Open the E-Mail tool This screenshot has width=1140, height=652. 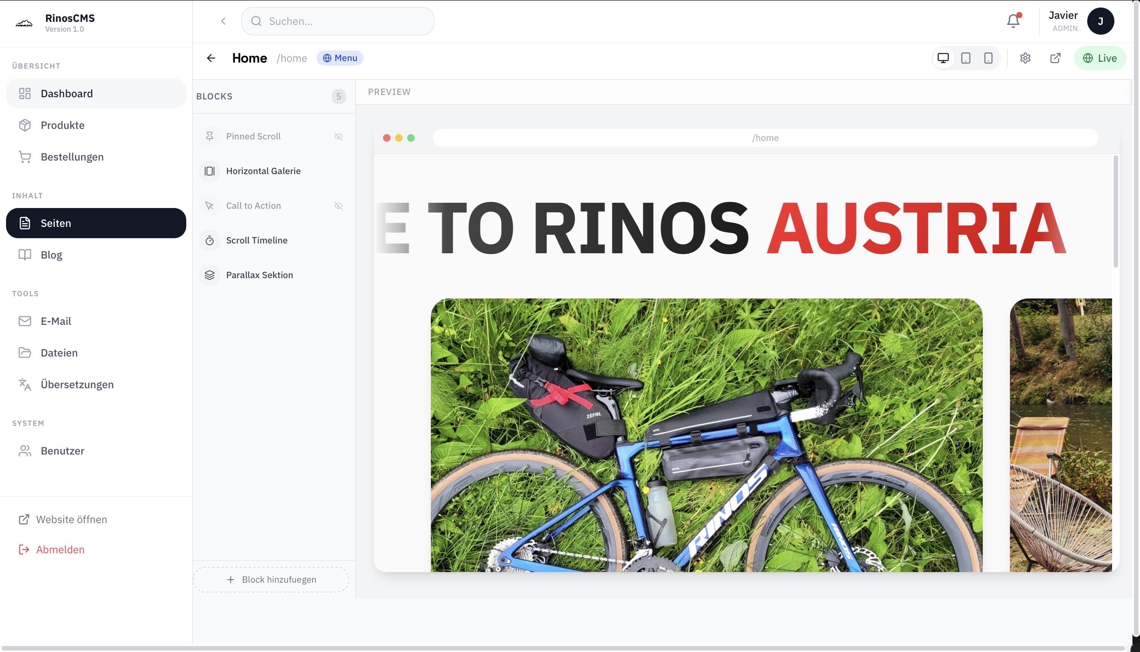pos(96,321)
